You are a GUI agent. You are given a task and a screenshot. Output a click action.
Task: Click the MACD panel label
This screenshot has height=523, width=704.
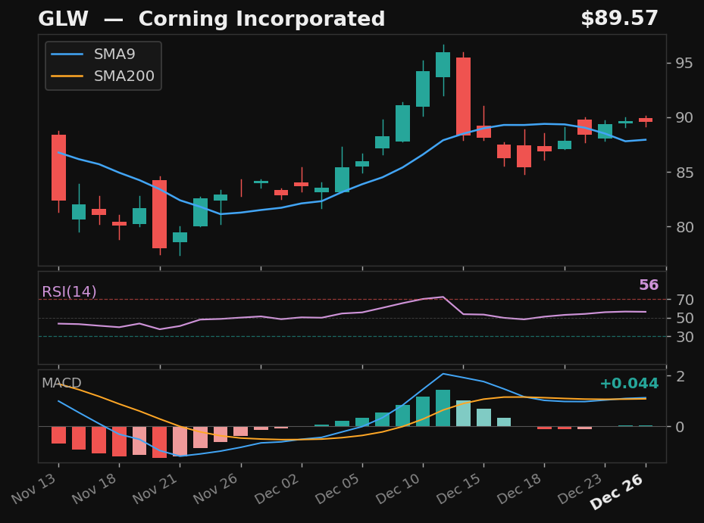pyautogui.click(x=61, y=383)
